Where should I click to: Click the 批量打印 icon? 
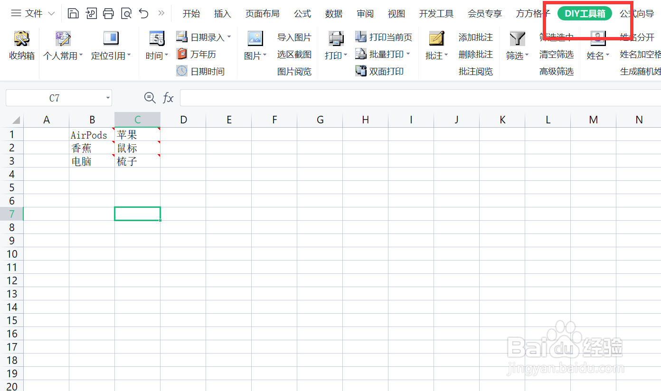(361, 54)
